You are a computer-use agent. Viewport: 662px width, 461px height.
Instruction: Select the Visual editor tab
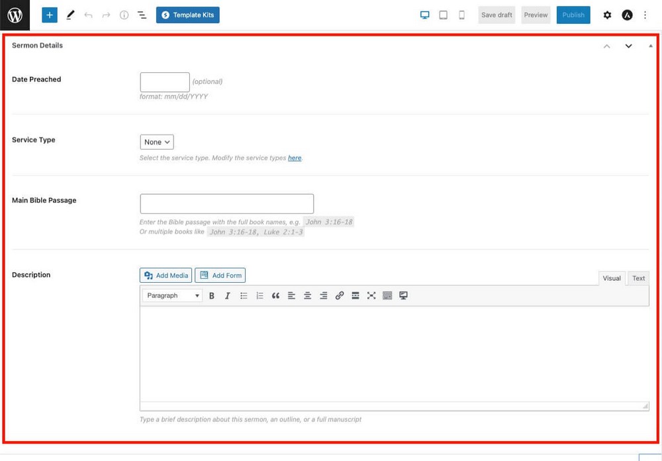(x=612, y=278)
